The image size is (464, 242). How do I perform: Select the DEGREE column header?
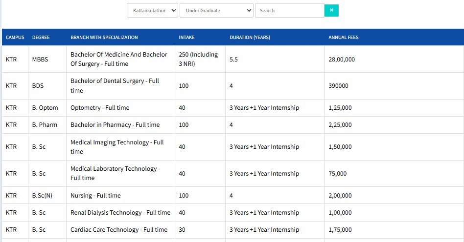point(41,38)
